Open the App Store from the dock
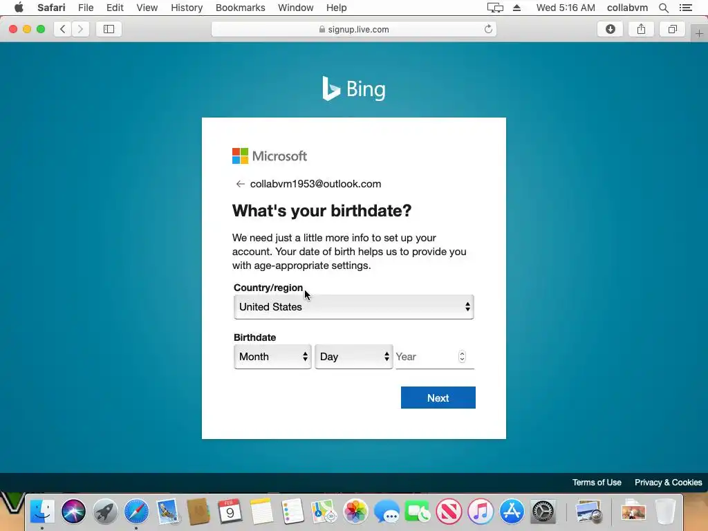 (x=512, y=512)
